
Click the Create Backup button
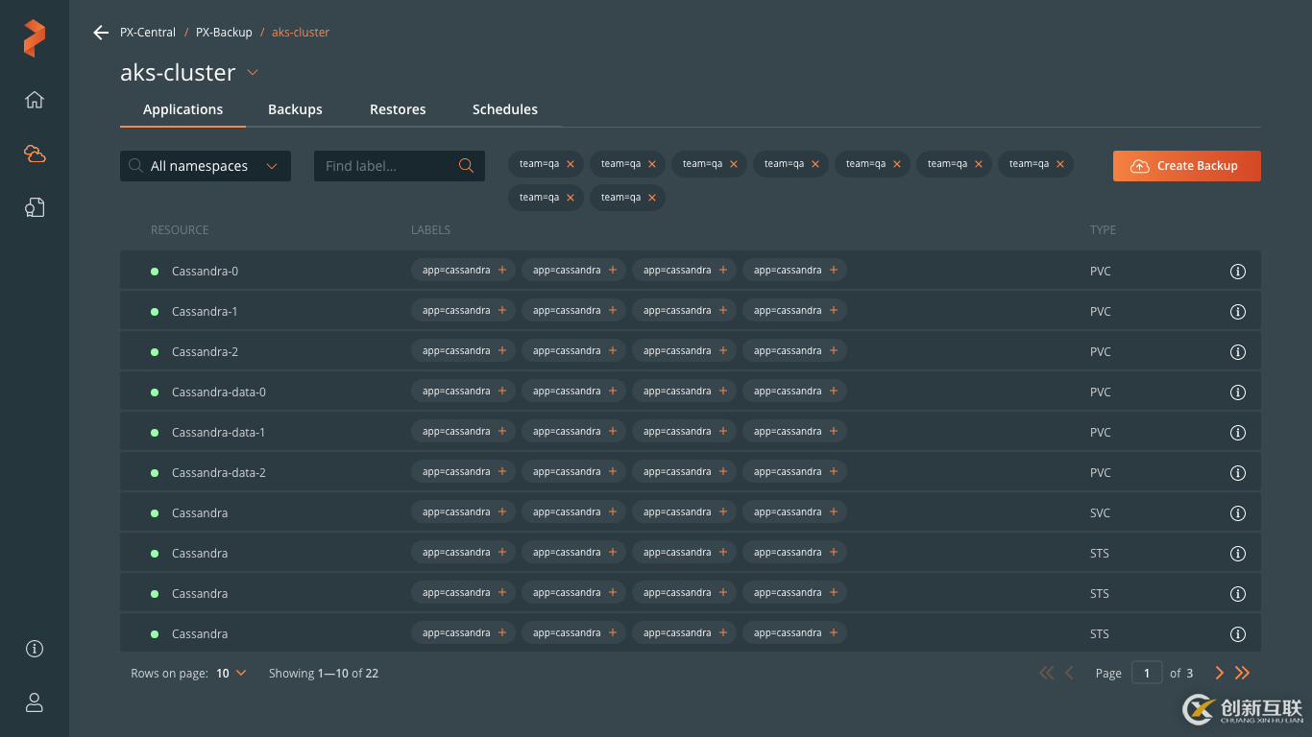[x=1187, y=166]
